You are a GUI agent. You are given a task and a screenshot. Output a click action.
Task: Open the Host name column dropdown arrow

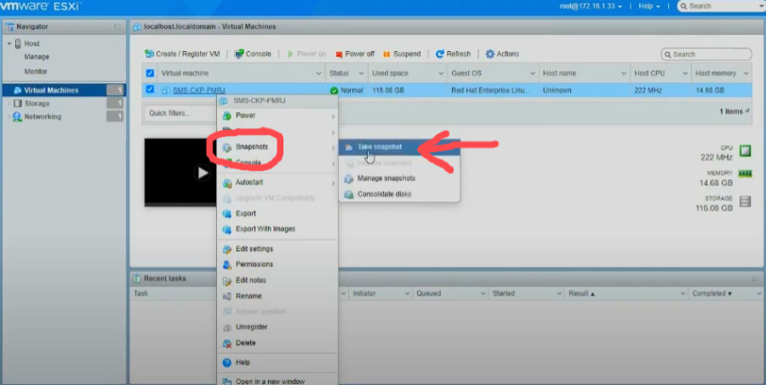624,73
